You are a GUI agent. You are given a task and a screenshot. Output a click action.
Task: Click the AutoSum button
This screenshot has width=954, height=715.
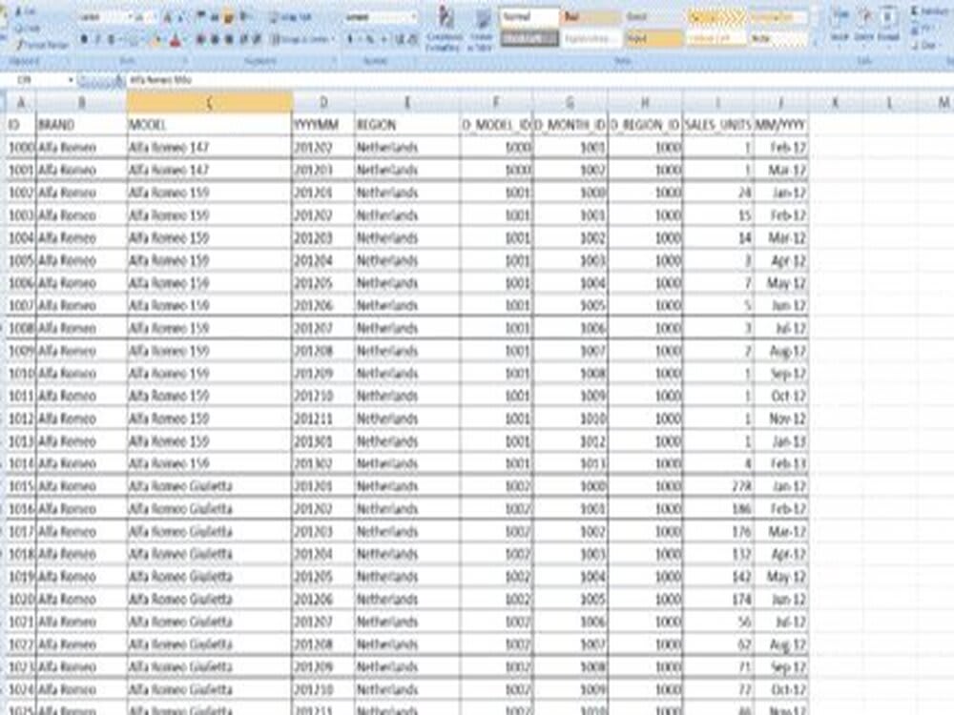(x=929, y=11)
